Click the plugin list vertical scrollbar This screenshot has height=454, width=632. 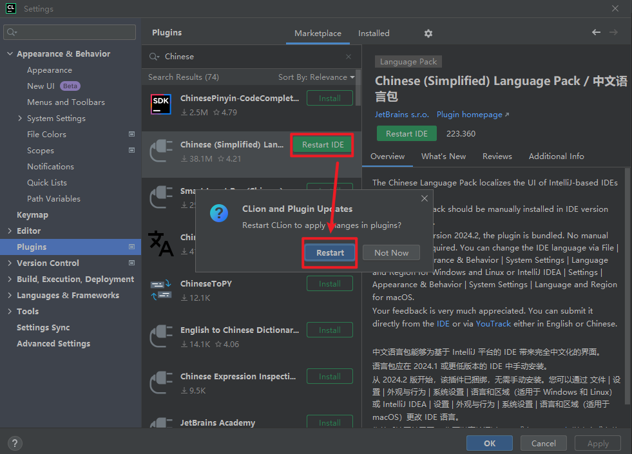coord(358,88)
